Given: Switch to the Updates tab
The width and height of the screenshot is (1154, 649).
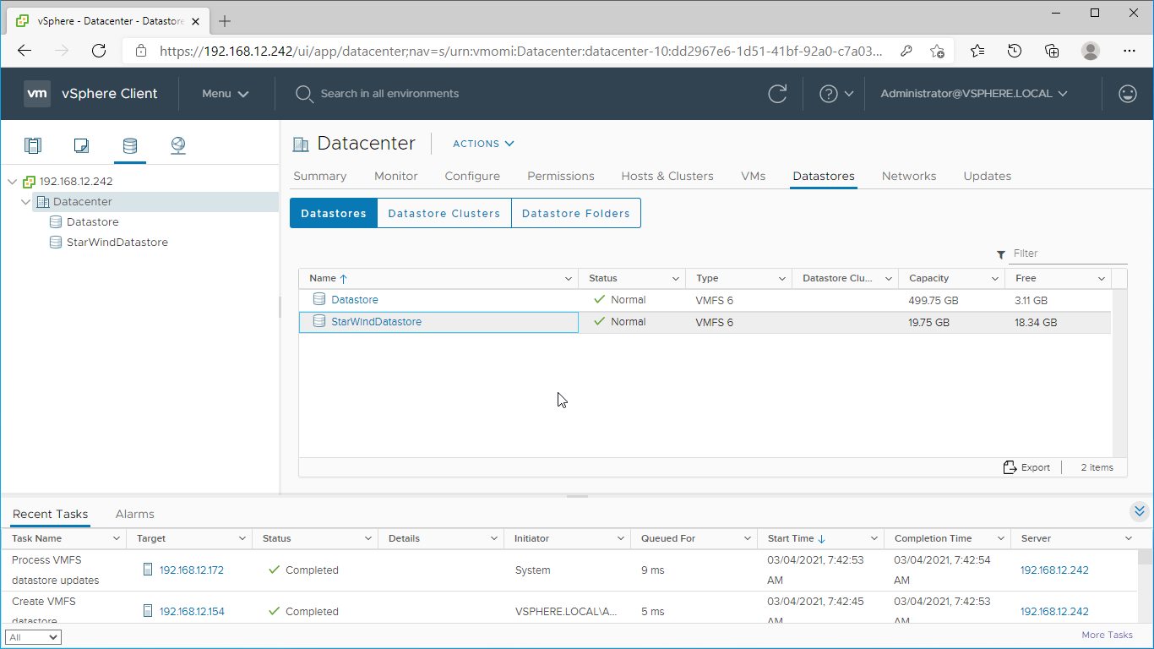Looking at the screenshot, I should 988,176.
